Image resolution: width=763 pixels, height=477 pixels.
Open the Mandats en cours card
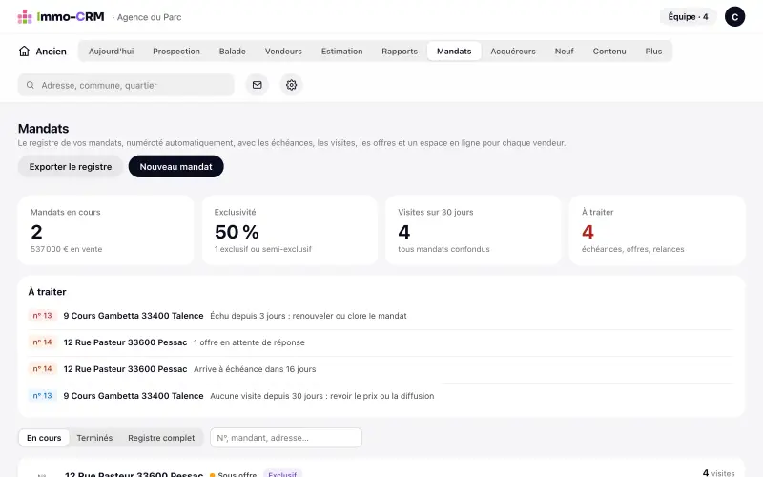[106, 230]
